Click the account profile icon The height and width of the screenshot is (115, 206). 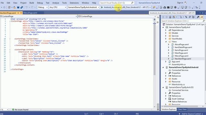point(185,3)
